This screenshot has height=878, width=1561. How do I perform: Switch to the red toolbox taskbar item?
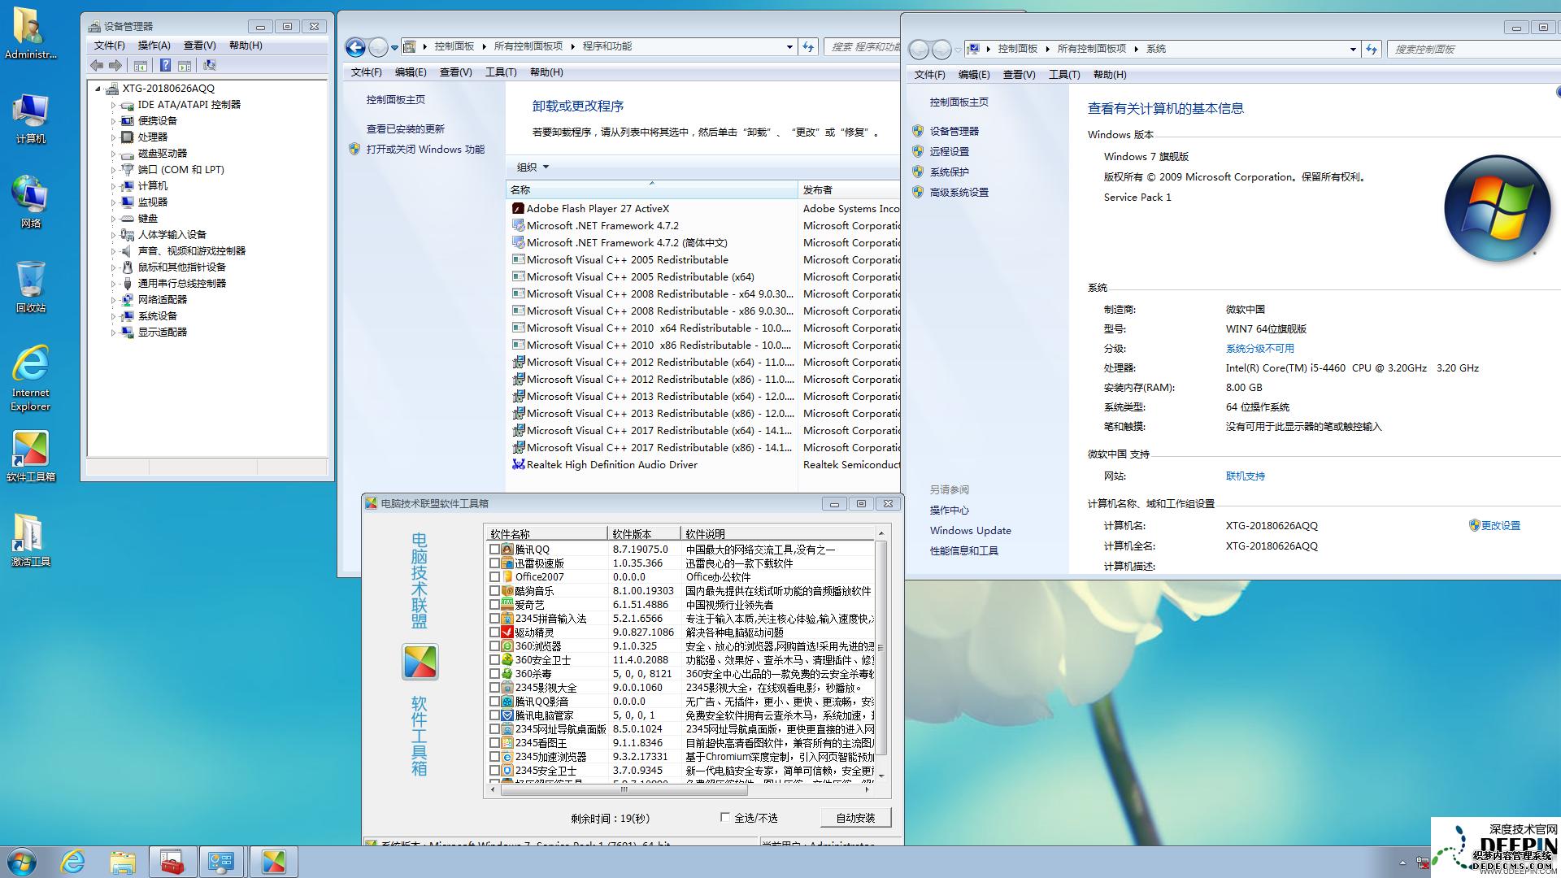(172, 862)
